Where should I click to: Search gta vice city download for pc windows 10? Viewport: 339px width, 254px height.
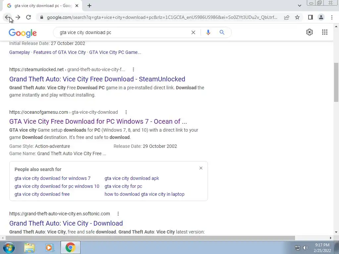pos(57,186)
